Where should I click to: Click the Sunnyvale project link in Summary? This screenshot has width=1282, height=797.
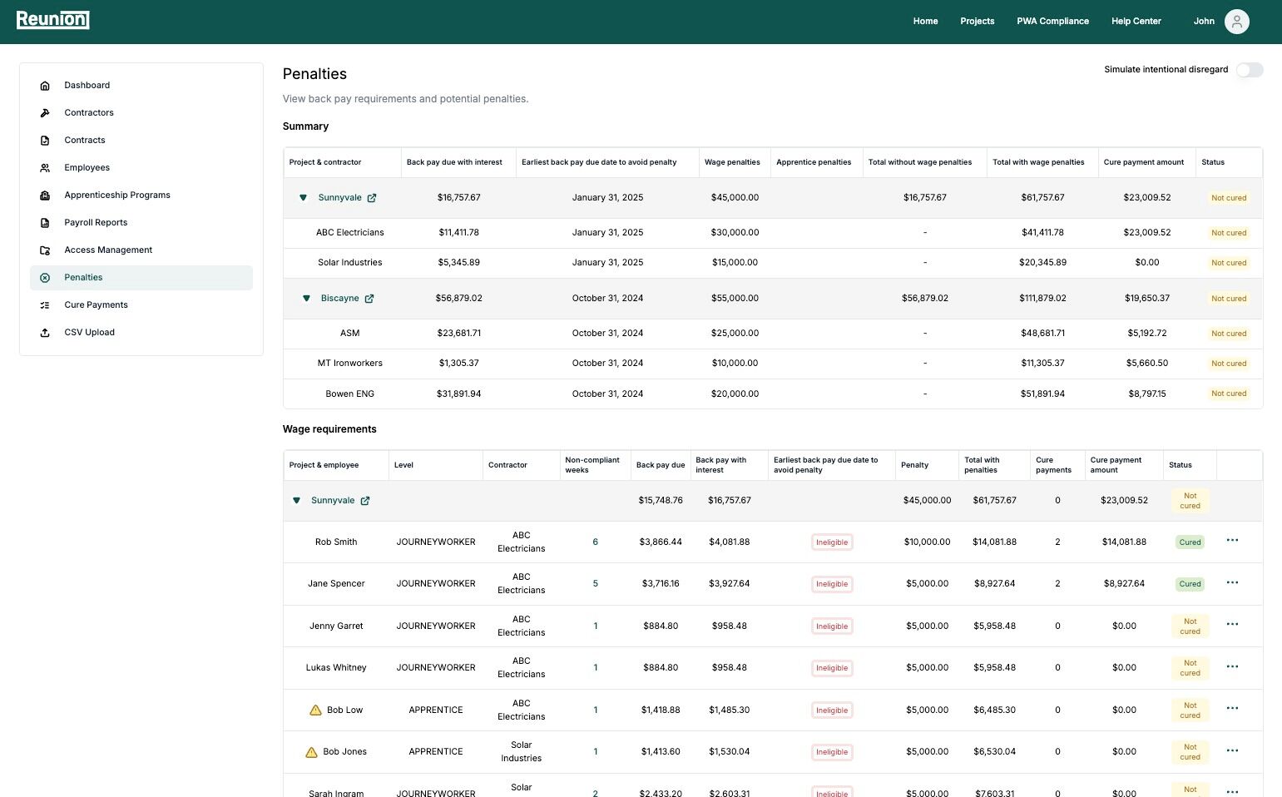coord(339,198)
